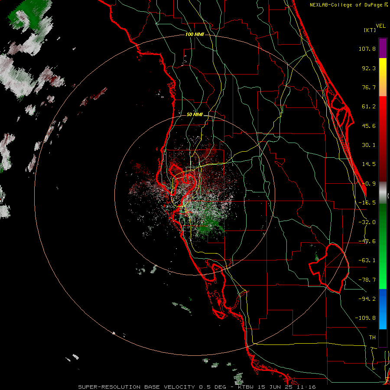Select the 45.6 legend value
390x390 pixels.
(369, 126)
